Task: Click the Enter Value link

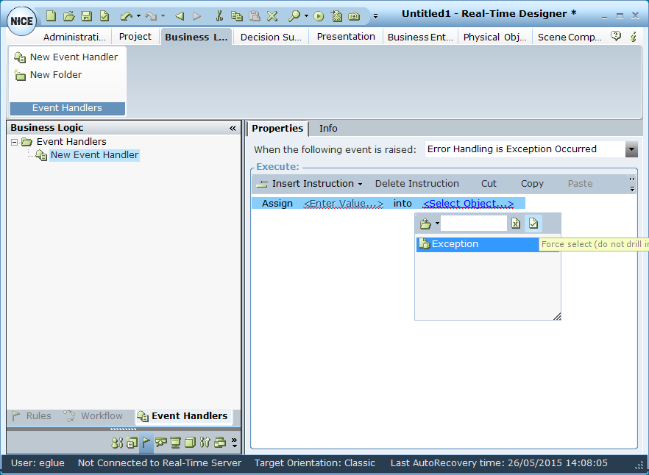Action: tap(343, 204)
